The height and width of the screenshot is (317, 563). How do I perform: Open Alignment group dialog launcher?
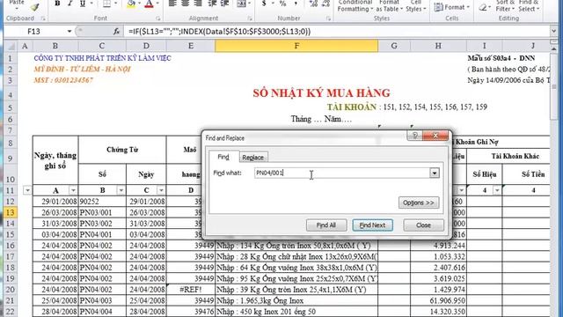coord(249,18)
